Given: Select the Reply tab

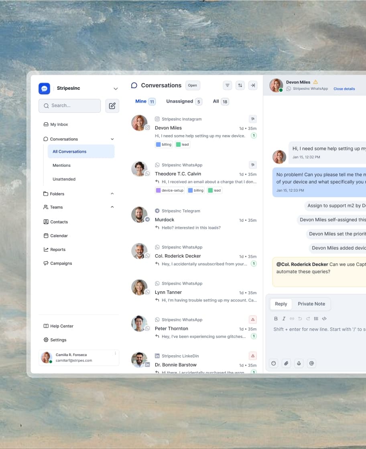Looking at the screenshot, I should (x=281, y=304).
